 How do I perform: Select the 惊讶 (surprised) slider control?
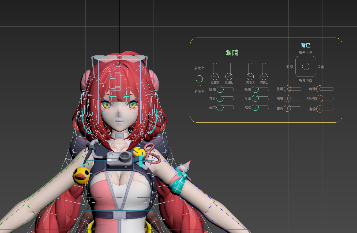pos(220,98)
